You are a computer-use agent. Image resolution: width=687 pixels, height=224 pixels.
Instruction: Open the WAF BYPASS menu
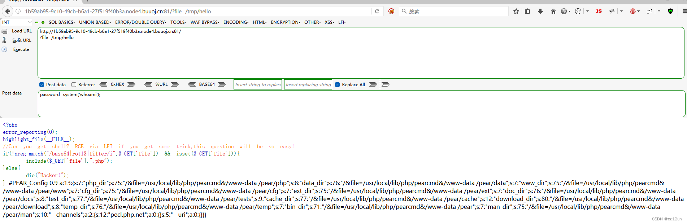[x=205, y=22]
